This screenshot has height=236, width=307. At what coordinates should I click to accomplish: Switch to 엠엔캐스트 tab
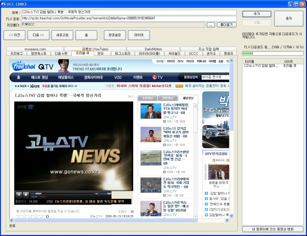pos(39,53)
